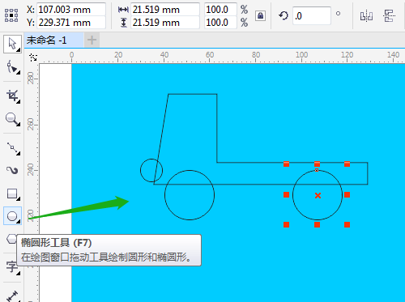
Task: Click the middle-left red selection handle
Action: tap(287, 195)
